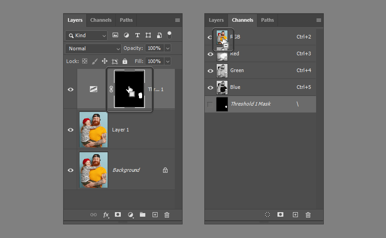
Task: Delete layer with Layers panel trash icon
Action: click(167, 215)
